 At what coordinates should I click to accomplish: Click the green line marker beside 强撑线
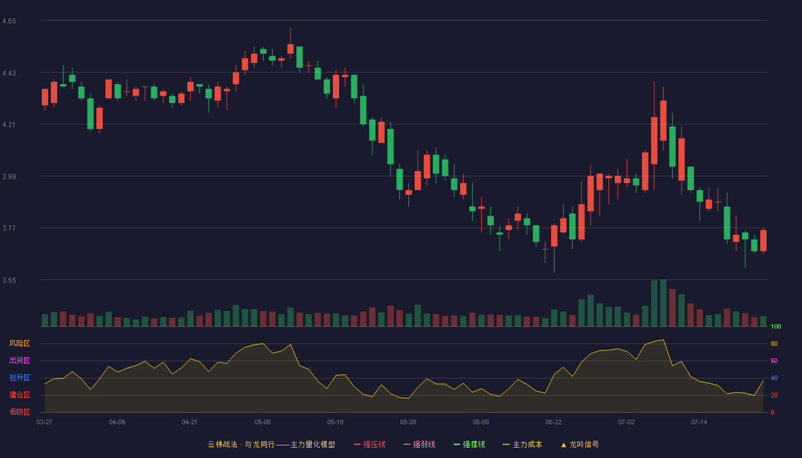pyautogui.click(x=457, y=444)
